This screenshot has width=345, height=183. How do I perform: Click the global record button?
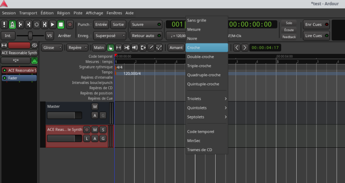70,25
